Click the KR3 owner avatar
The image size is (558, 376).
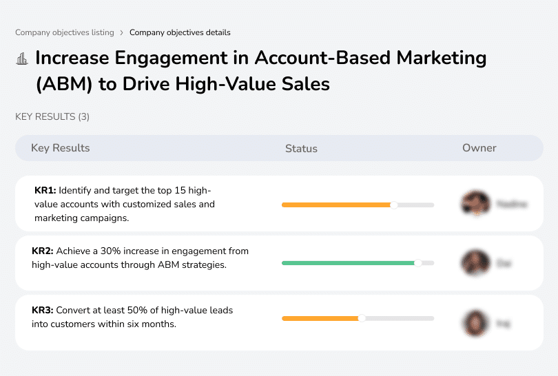coord(475,323)
